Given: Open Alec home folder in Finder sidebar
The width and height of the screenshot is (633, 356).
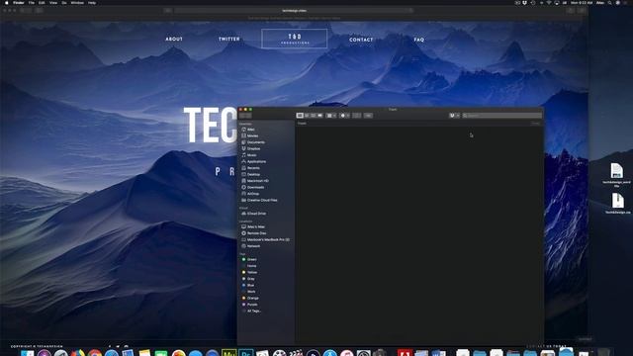Looking at the screenshot, I should click(x=248, y=130).
